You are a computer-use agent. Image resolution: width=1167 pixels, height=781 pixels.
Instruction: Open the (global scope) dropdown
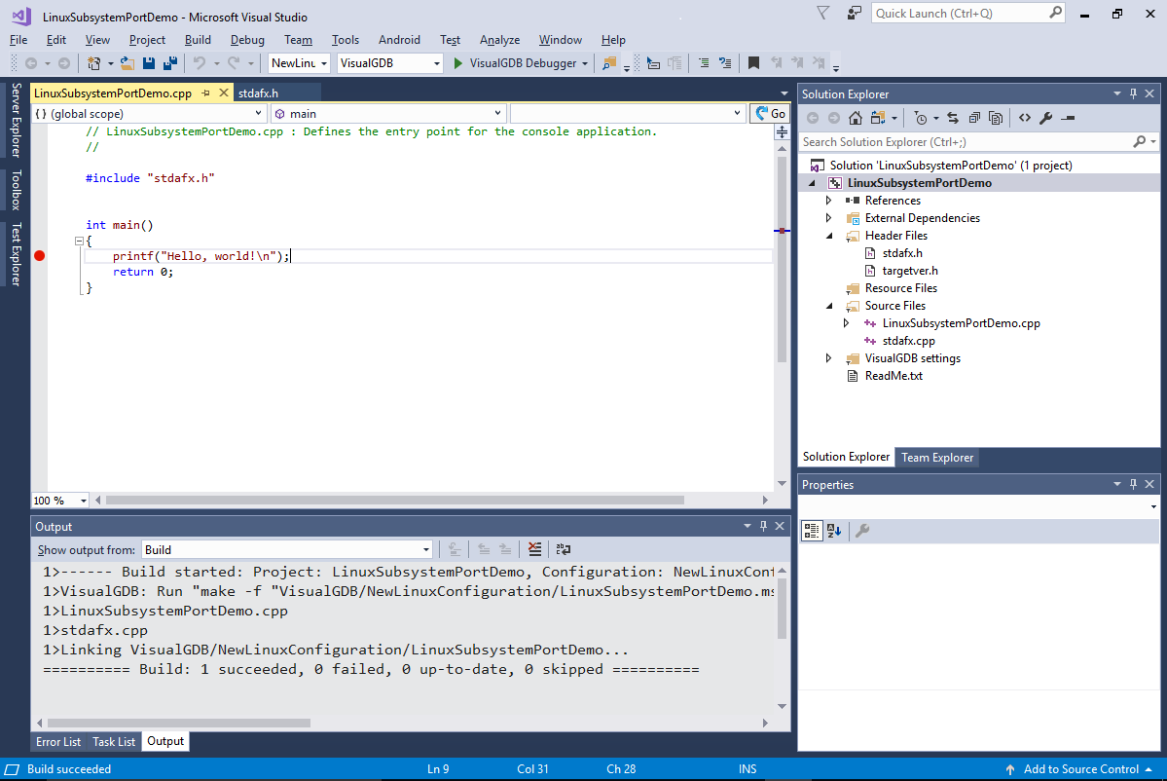pos(149,114)
